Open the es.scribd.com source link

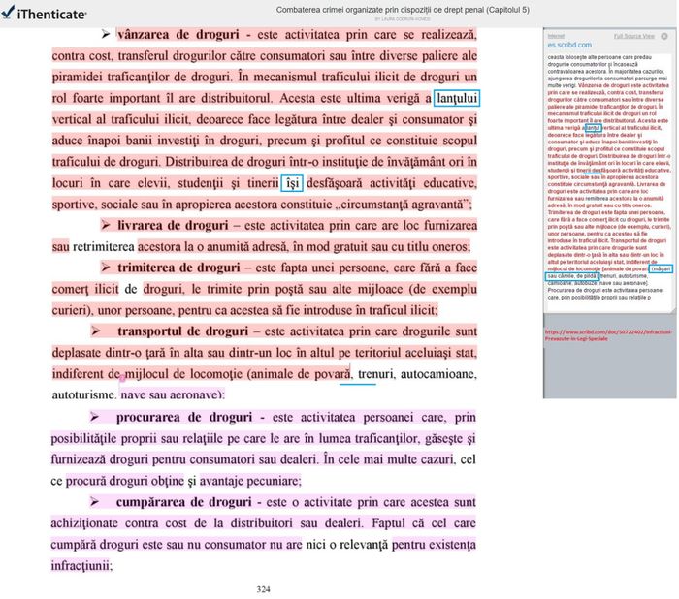pyautogui.click(x=569, y=45)
